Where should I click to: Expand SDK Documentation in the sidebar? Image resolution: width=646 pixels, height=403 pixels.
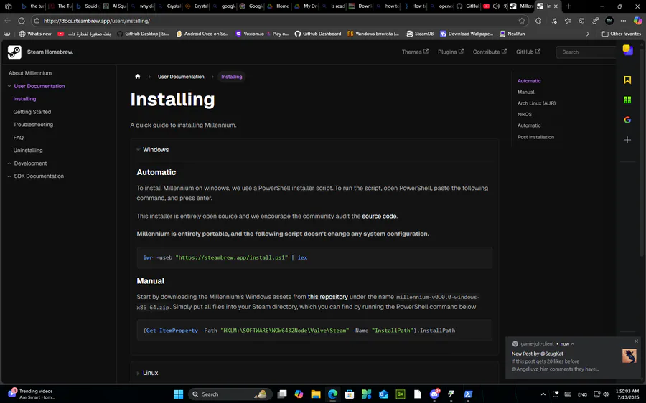click(9, 176)
